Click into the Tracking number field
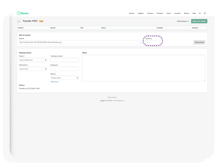 (x=65, y=60)
